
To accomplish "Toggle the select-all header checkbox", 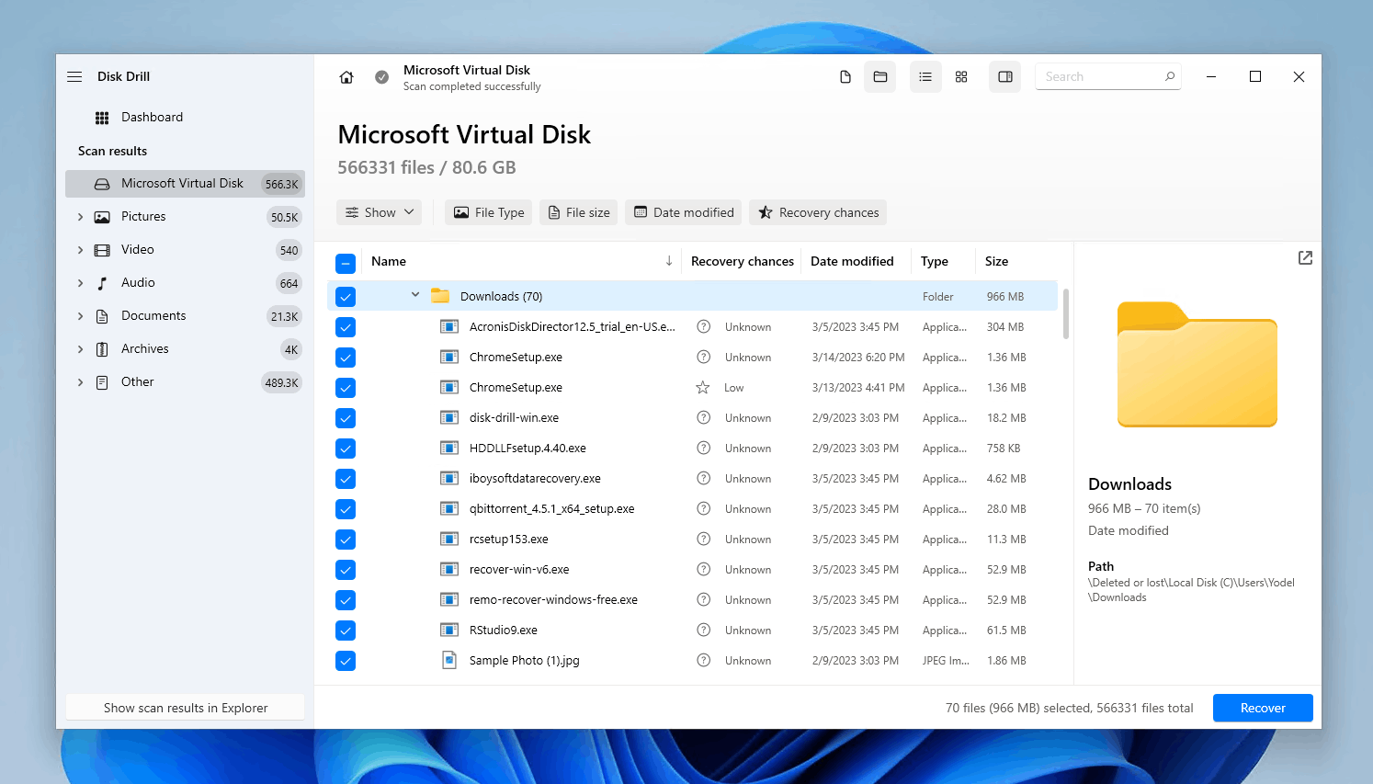I will point(346,264).
